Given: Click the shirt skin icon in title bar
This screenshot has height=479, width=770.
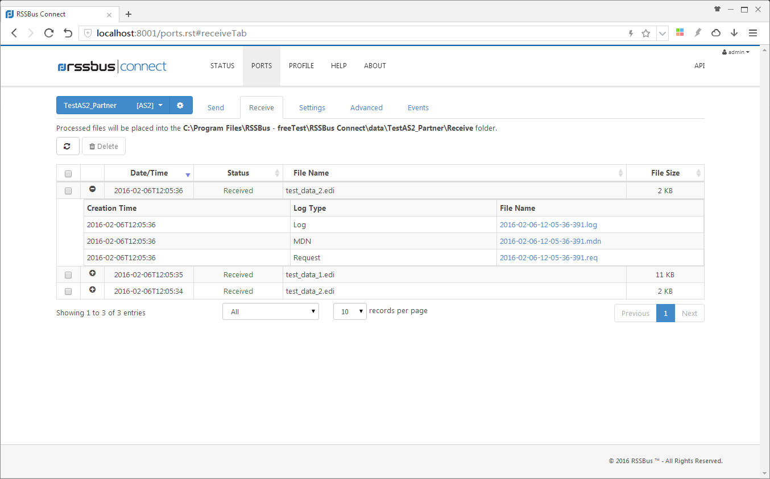Looking at the screenshot, I should pyautogui.click(x=717, y=9).
